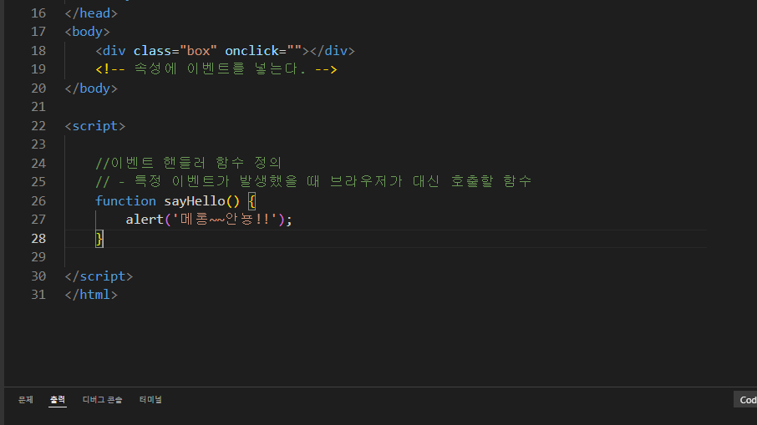Click the opening <body> tag
This screenshot has height=425, width=757.
[x=88, y=32]
